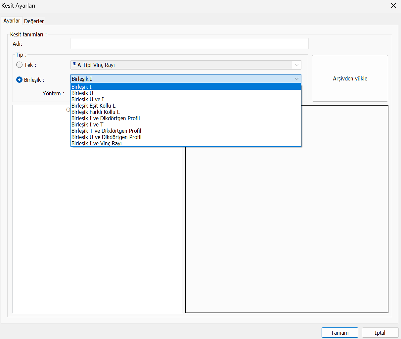
Task: Open the Ayarlar tab
Action: pos(12,21)
